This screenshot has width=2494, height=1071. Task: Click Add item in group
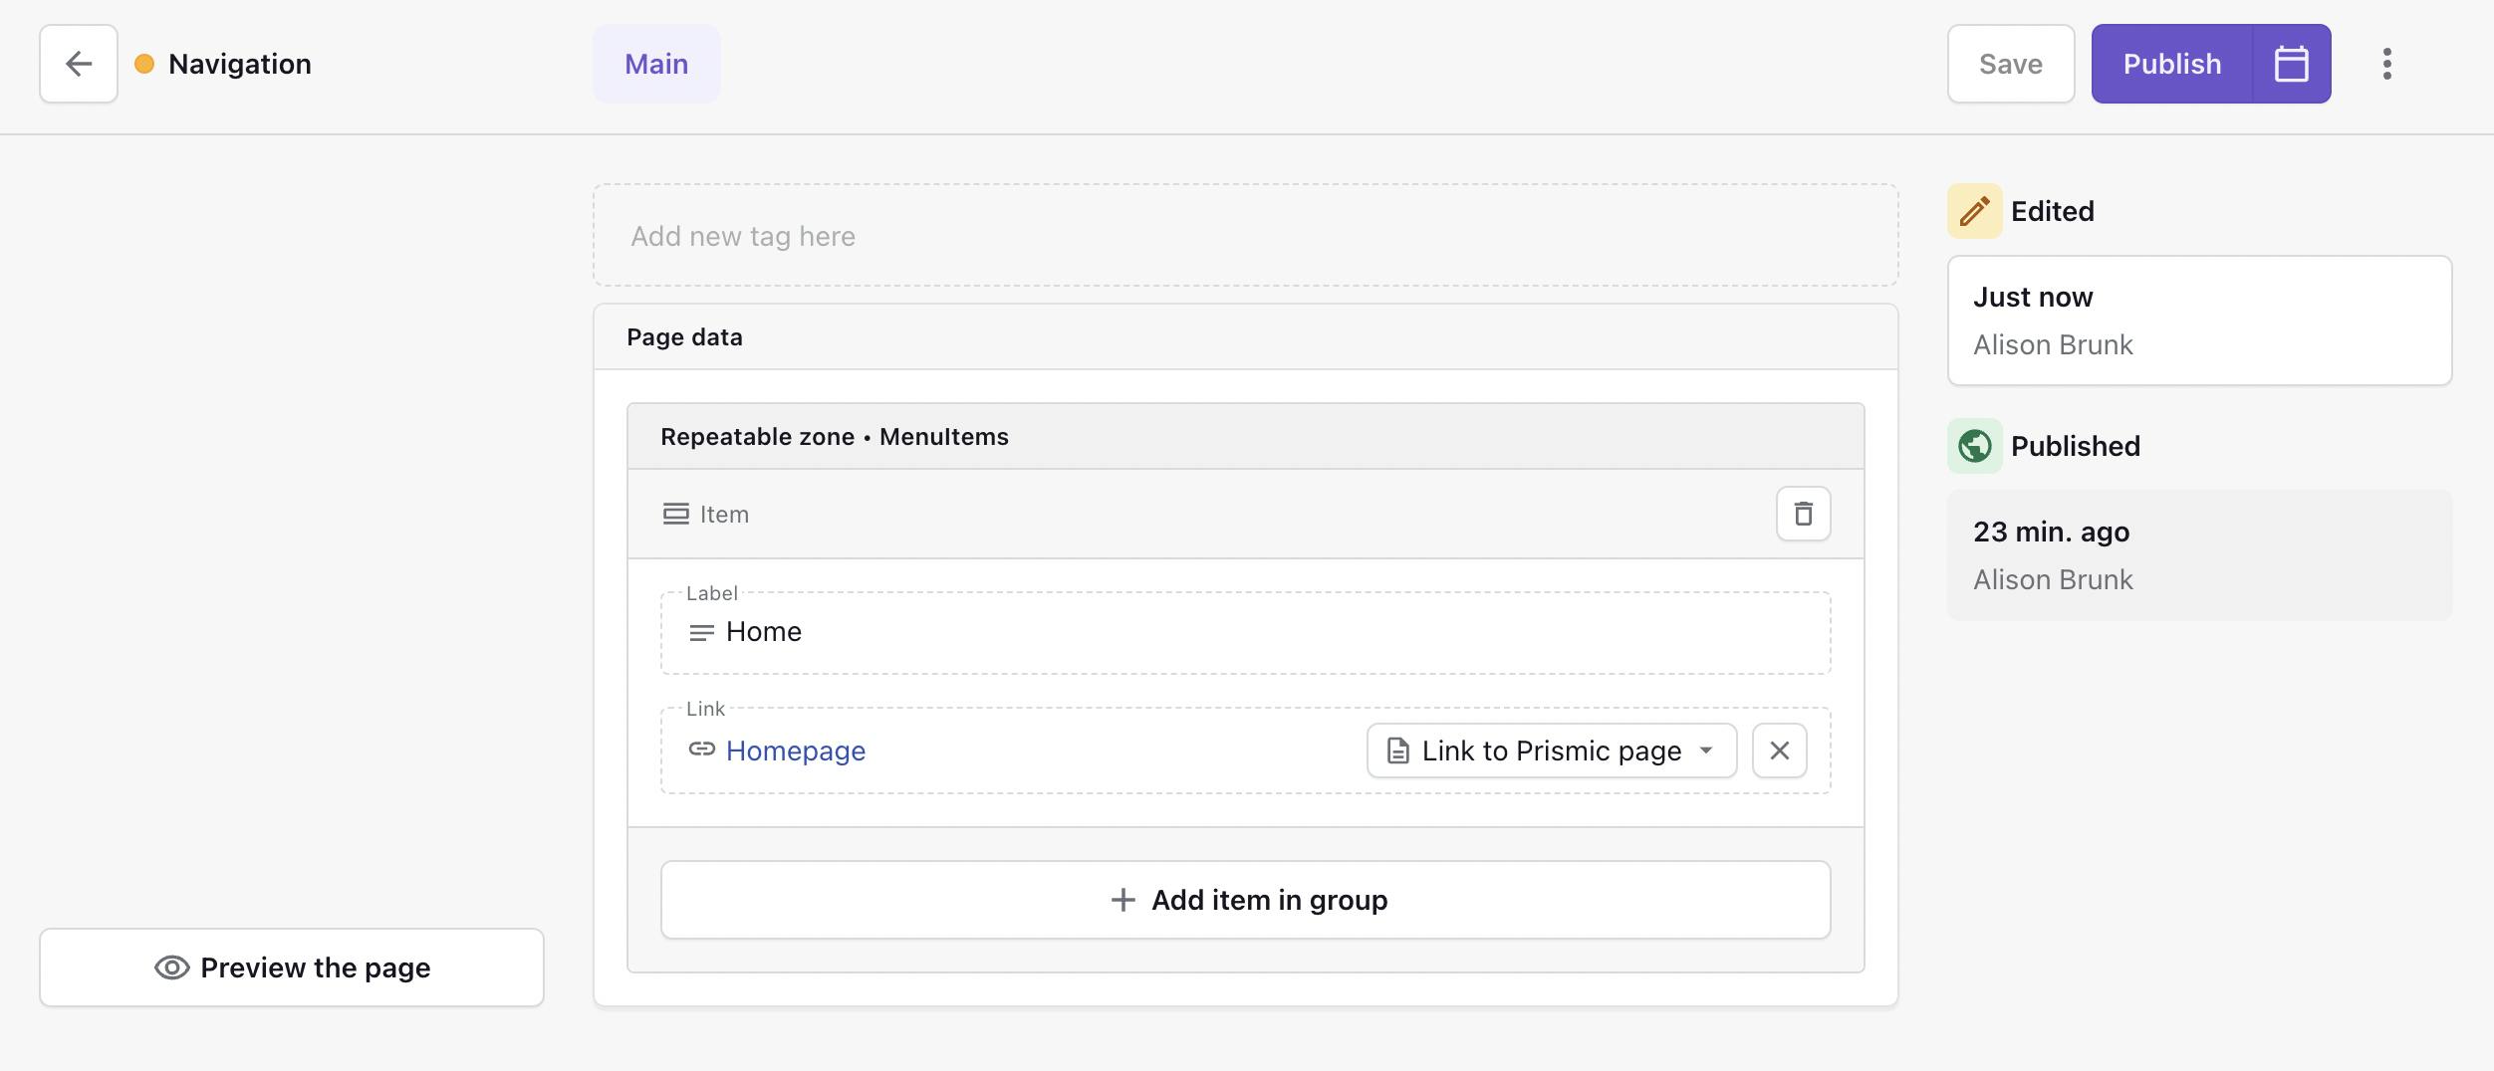tap(1246, 899)
